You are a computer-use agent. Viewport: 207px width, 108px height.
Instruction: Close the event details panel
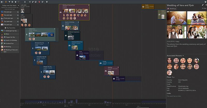click(x=206, y=5)
